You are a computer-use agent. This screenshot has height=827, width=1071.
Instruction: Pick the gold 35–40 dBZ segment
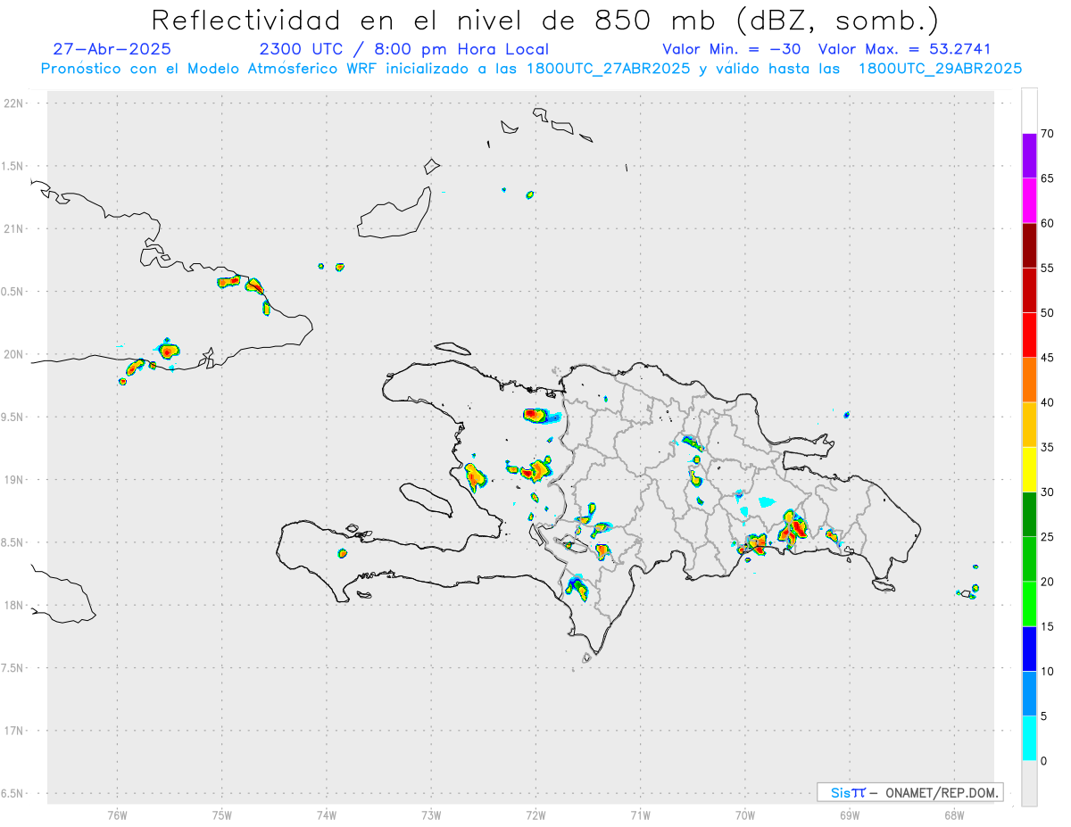(x=1029, y=425)
